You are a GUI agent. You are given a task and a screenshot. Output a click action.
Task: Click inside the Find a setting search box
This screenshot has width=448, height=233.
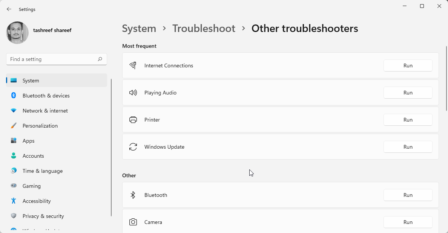point(57,59)
